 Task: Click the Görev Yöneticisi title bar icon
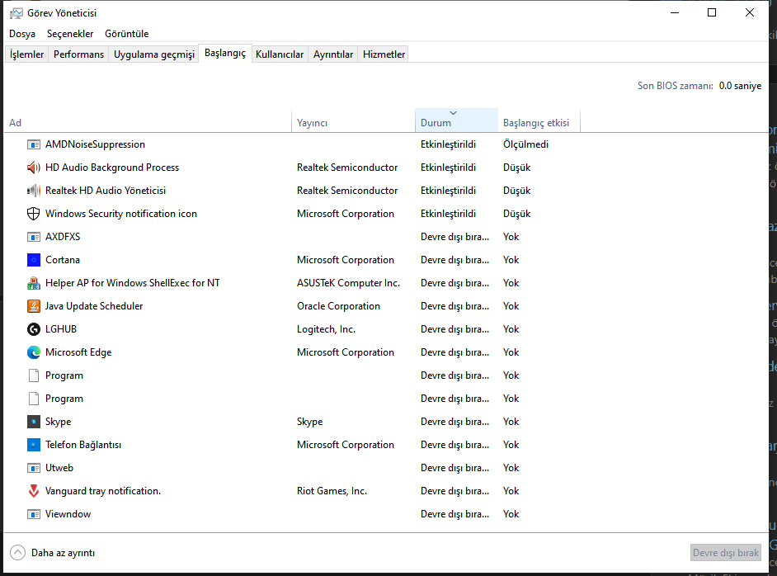point(16,13)
